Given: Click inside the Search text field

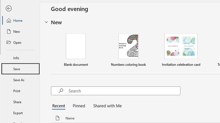Looking at the screenshot, I should pyautogui.click(x=121, y=91).
